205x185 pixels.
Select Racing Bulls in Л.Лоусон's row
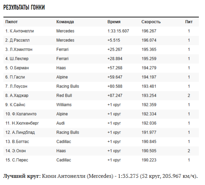[68, 87]
